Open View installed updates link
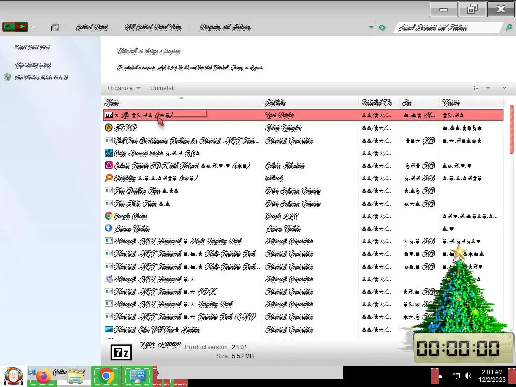 coord(33,66)
